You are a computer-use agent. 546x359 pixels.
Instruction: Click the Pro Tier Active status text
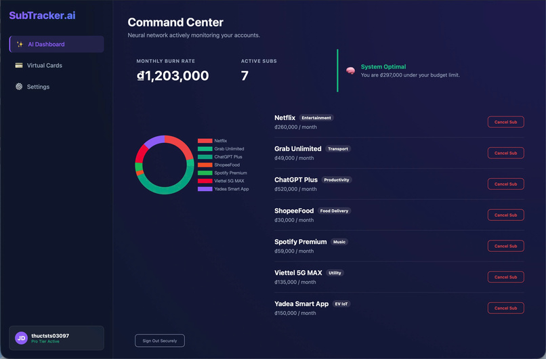point(45,341)
